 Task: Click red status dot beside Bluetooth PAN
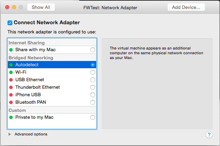point(11,102)
